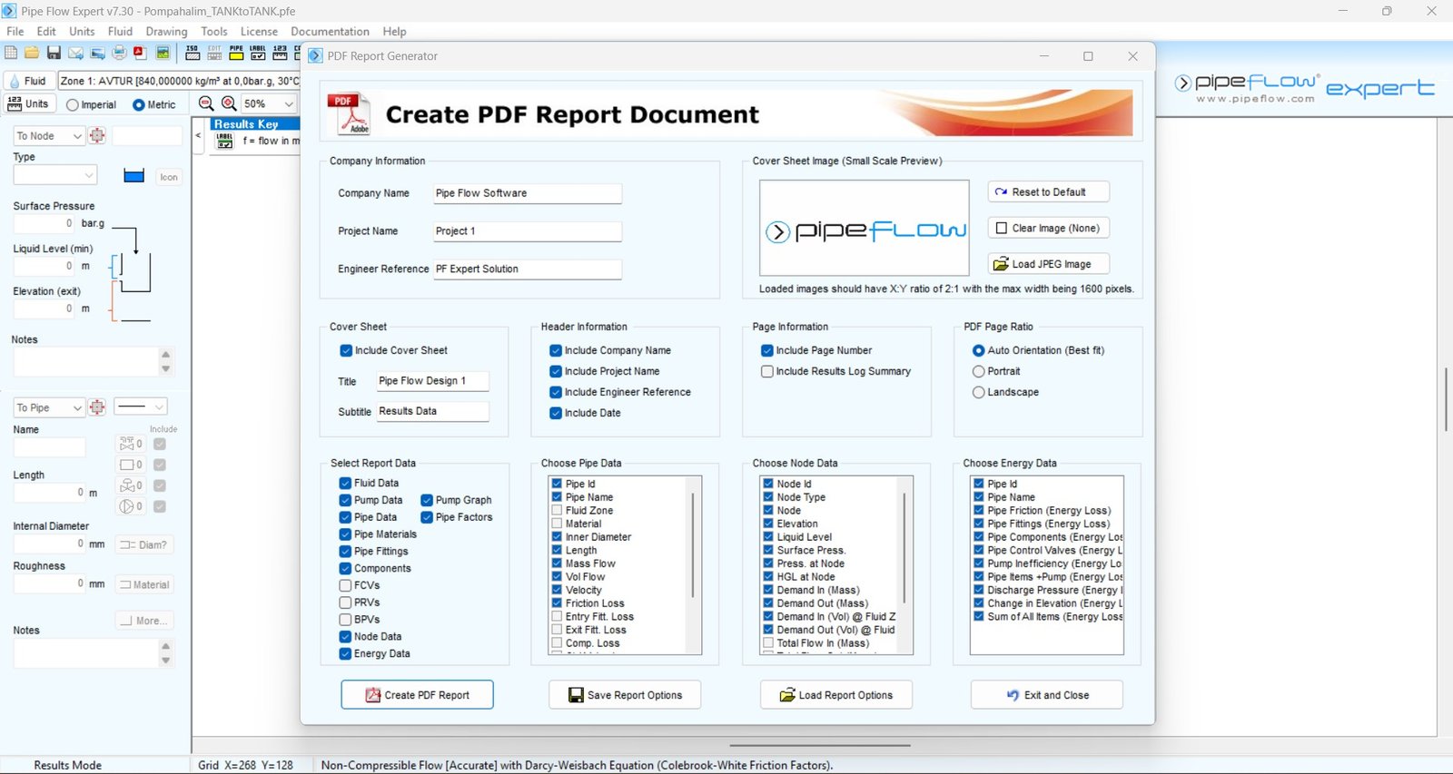Open a file with the folder icon
This screenshot has height=774, width=1453.
click(32, 54)
